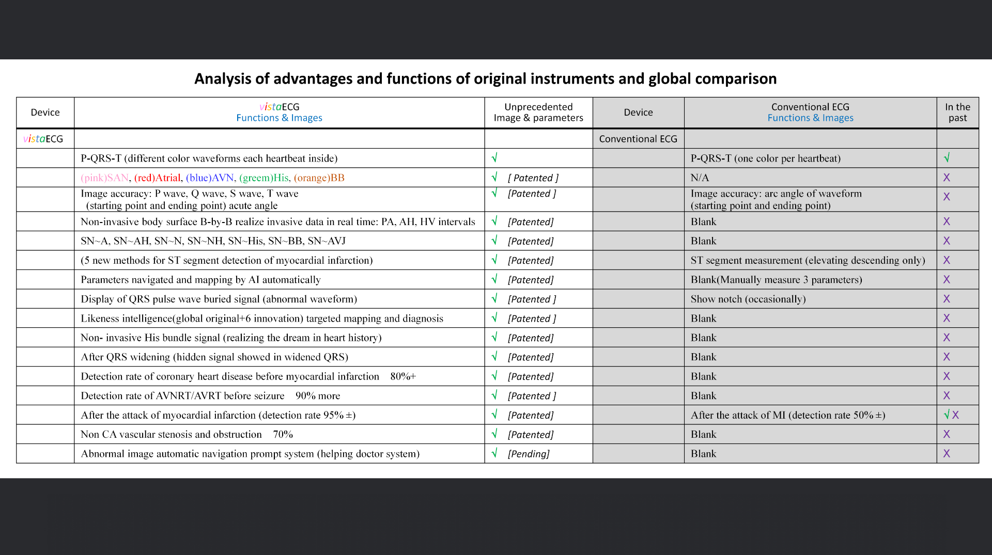The image size is (992, 555).
Task: Click the 'In the past' column header
Action: tap(957, 113)
